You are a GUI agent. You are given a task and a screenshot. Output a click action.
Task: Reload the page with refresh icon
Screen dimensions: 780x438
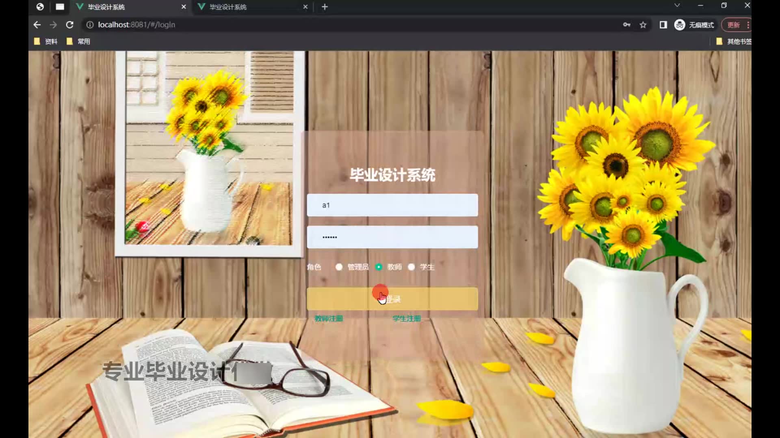coord(69,25)
